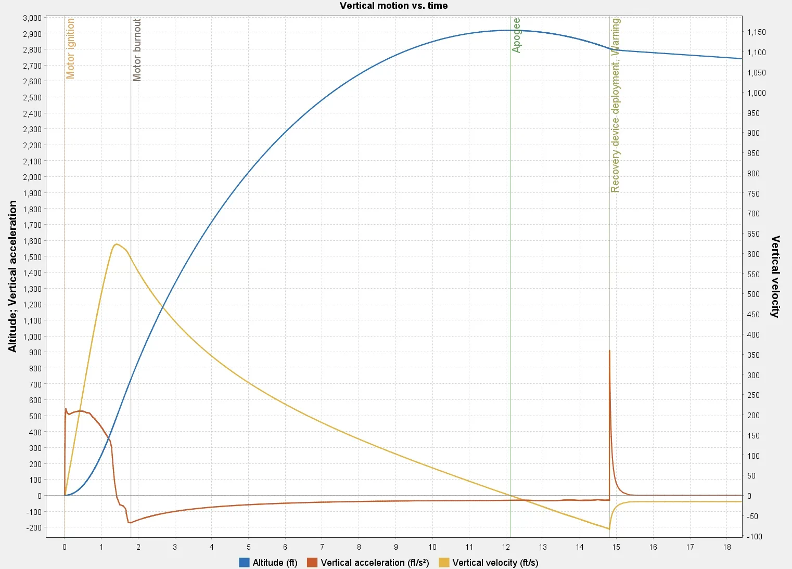Click the yellow Vertical velocity legend swatch
The width and height of the screenshot is (792, 569).
tap(444, 562)
